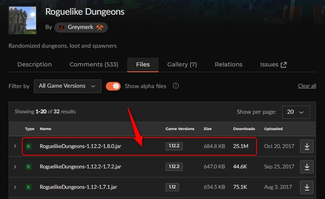Viewport: 325px width, 199px height.
Task: Click the Clear all link
Action: [x=307, y=86]
